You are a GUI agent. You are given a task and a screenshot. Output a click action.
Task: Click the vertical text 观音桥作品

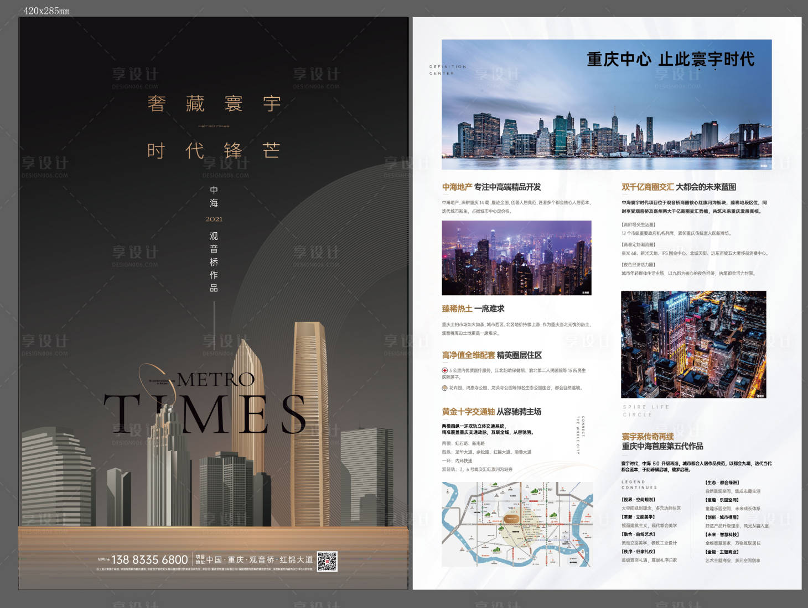[214, 262]
